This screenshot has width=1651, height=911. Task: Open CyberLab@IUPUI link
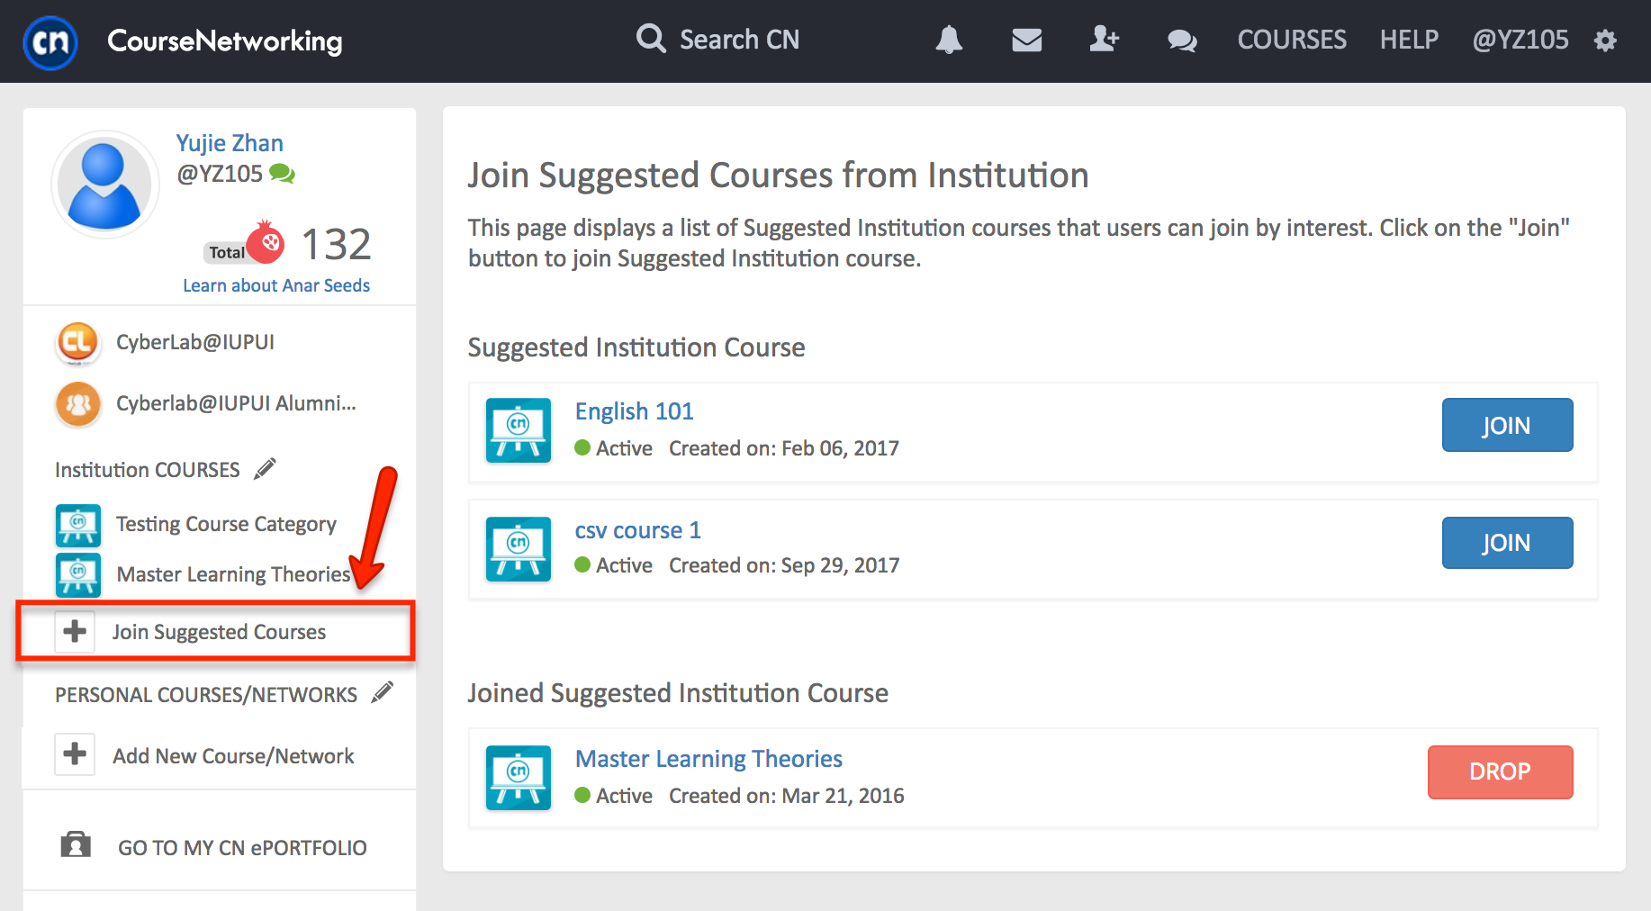click(x=195, y=342)
